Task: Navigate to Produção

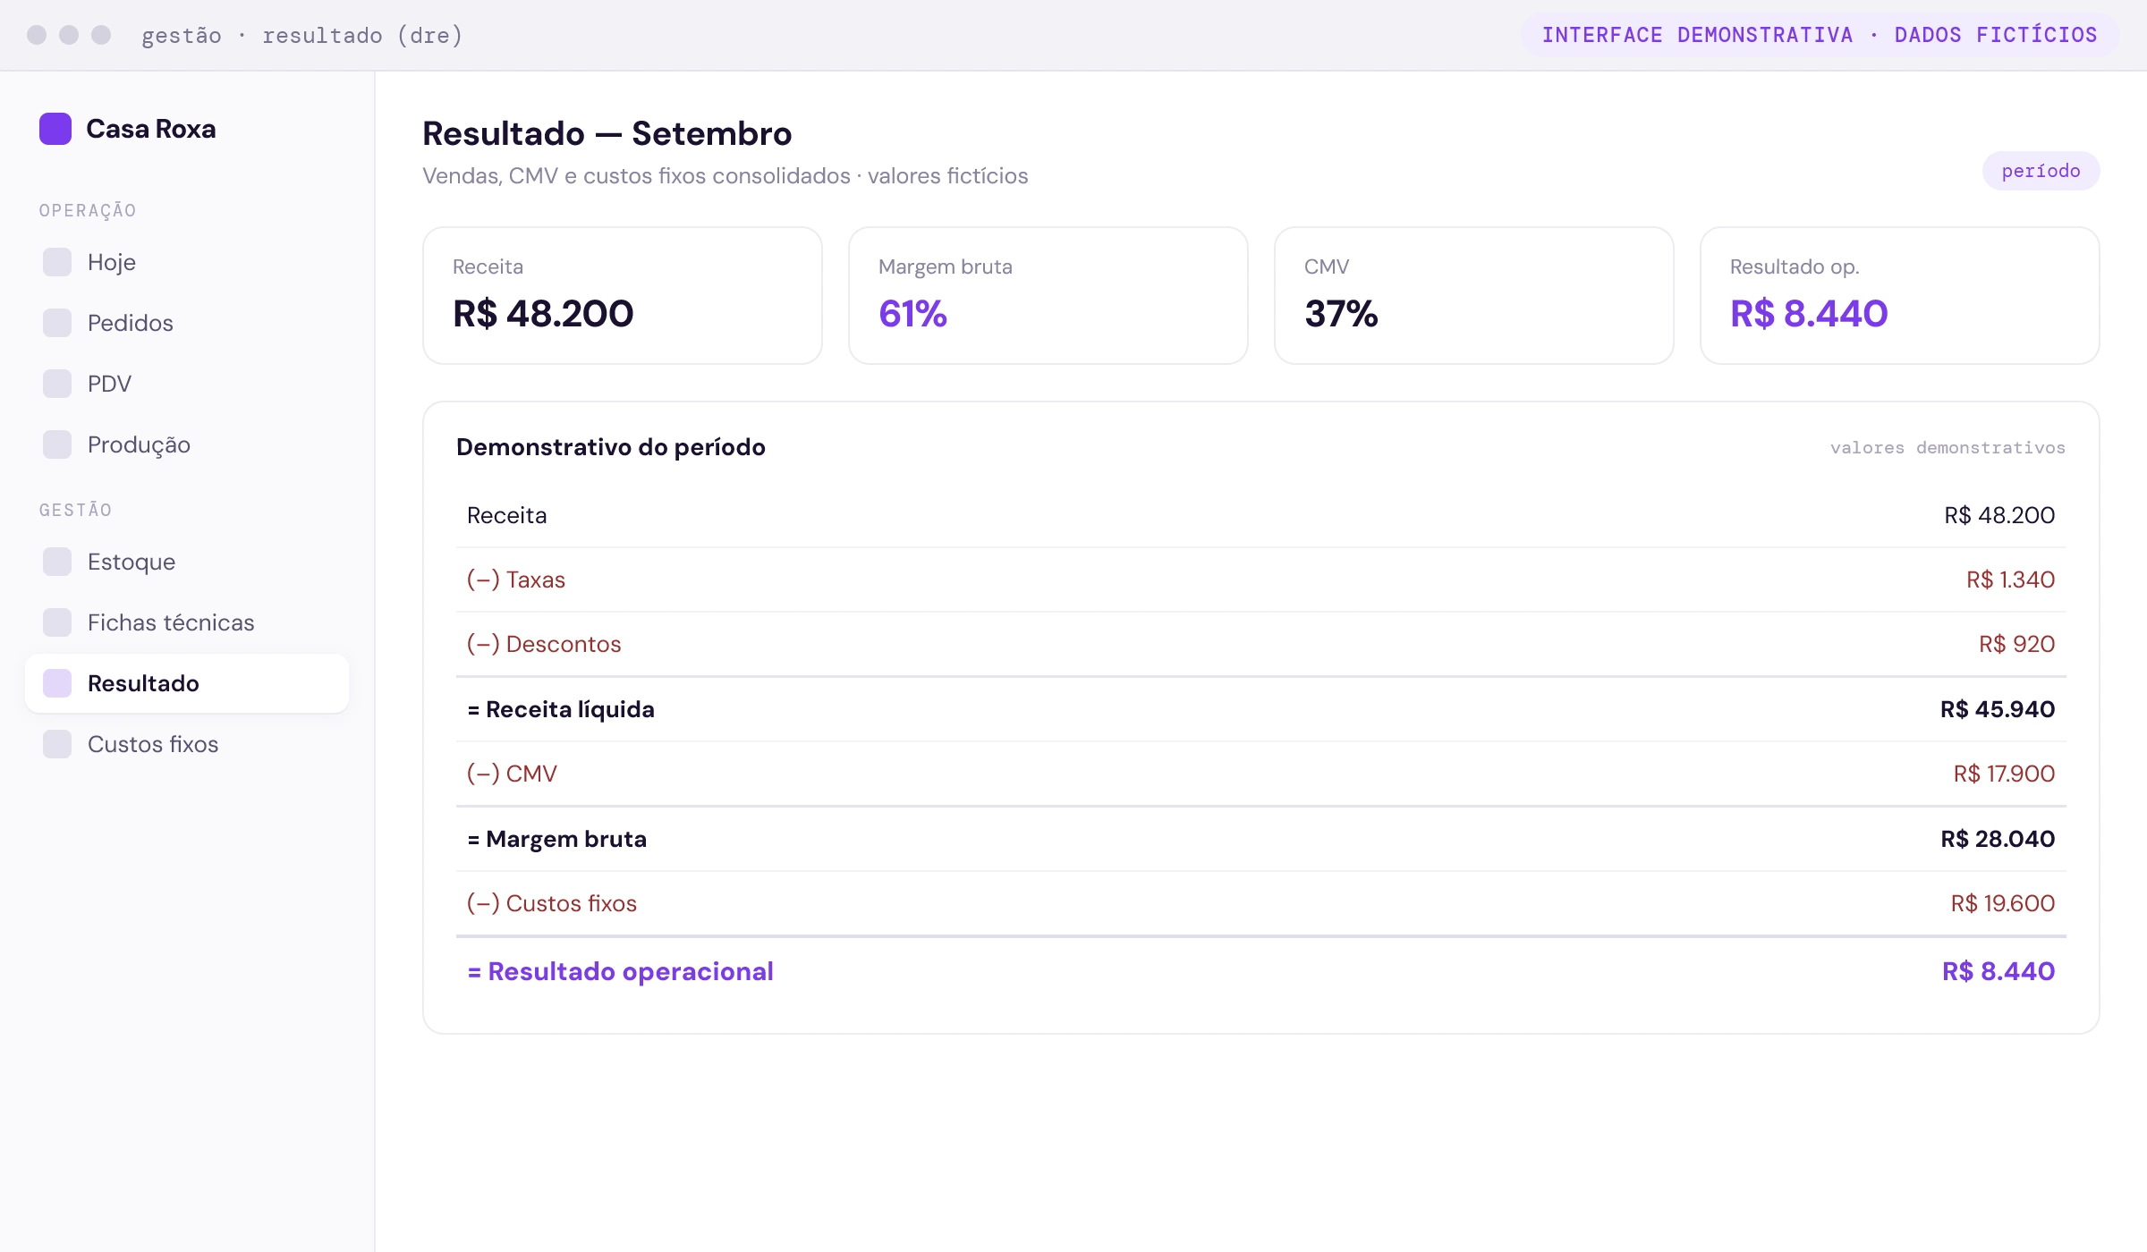Action: tap(187, 444)
